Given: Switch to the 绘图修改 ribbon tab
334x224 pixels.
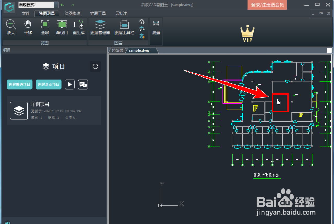Looking at the screenshot, I should (72, 14).
